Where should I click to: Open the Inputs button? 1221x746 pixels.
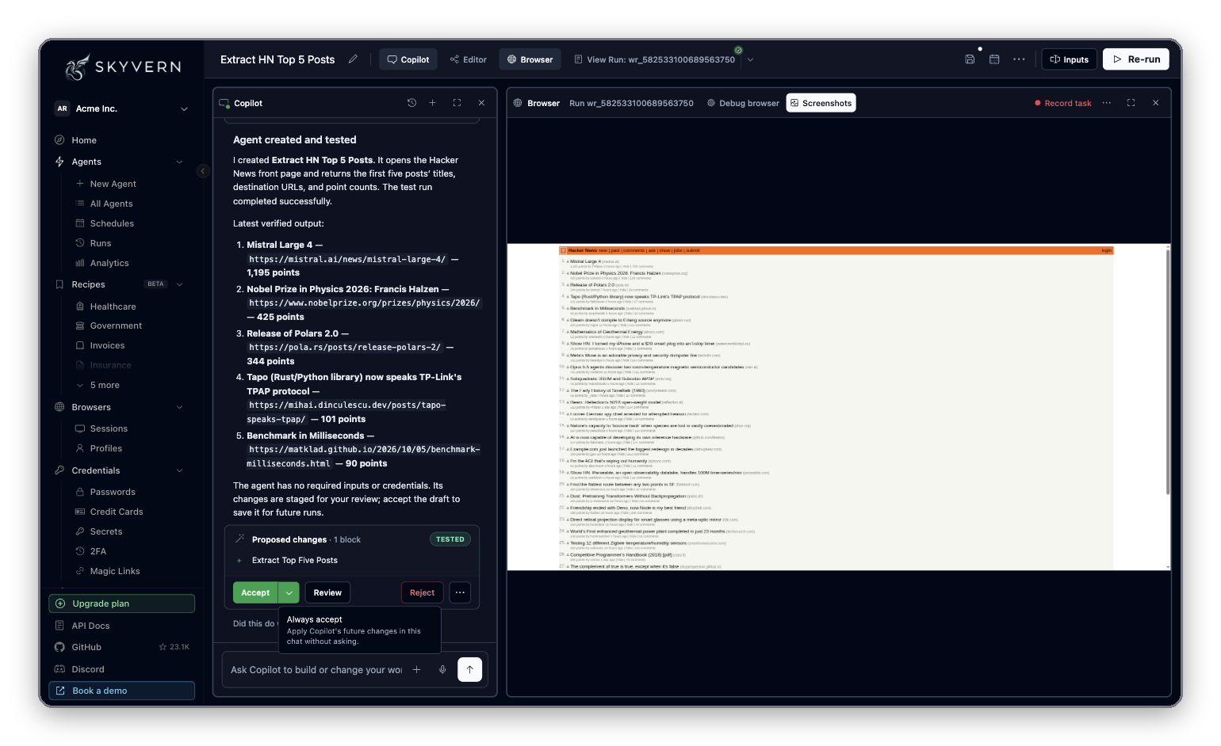click(x=1069, y=59)
